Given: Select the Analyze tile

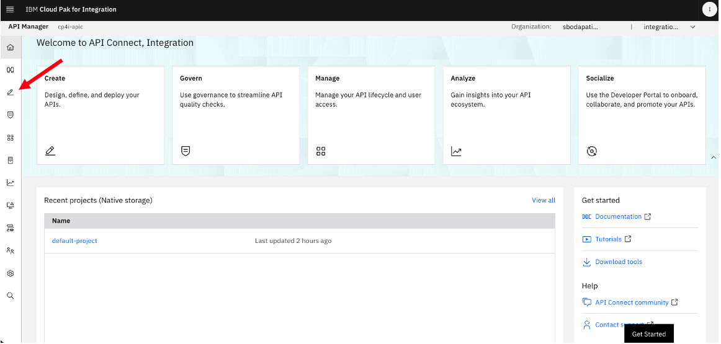Looking at the screenshot, I should click(506, 115).
